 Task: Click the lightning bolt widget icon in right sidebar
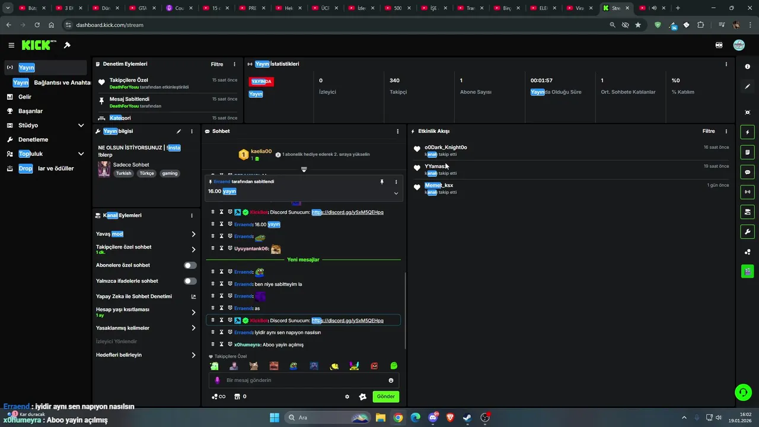tap(747, 132)
